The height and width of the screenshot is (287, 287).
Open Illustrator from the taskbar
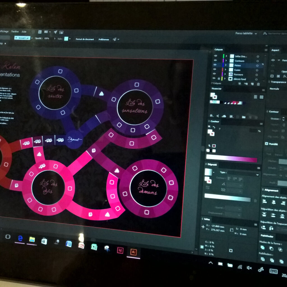coord(133,252)
